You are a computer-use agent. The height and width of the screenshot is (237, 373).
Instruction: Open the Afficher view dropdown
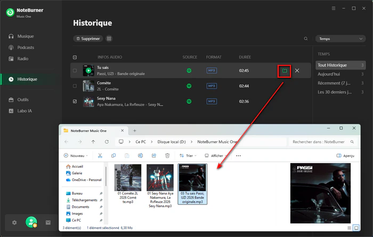click(215, 156)
